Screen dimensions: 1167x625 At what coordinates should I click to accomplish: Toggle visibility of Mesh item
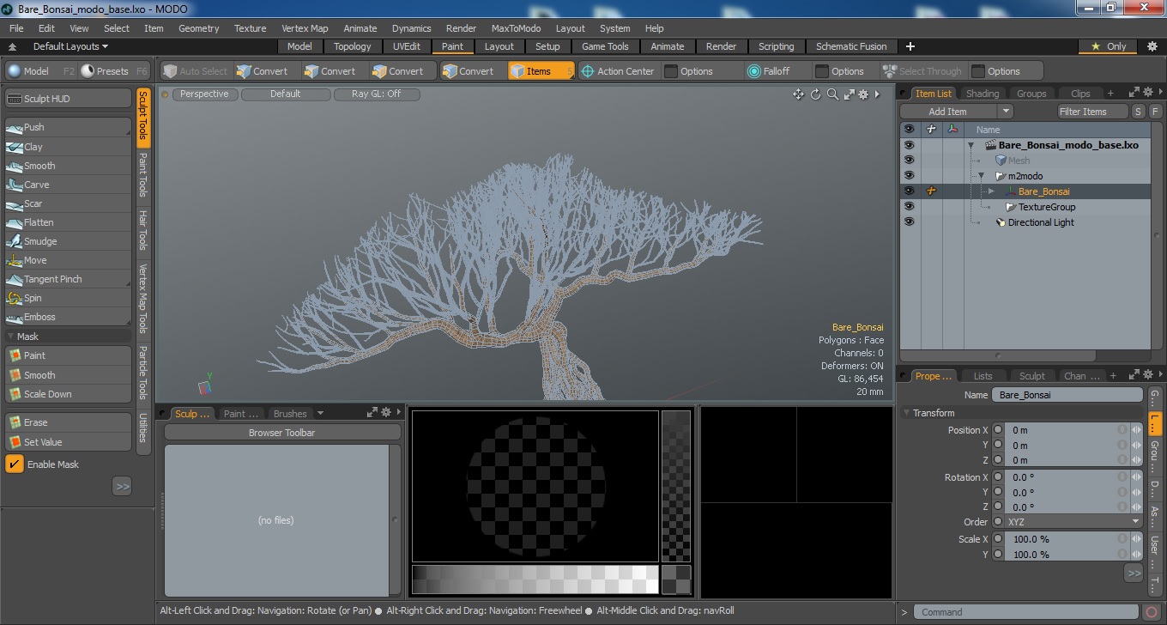click(909, 161)
